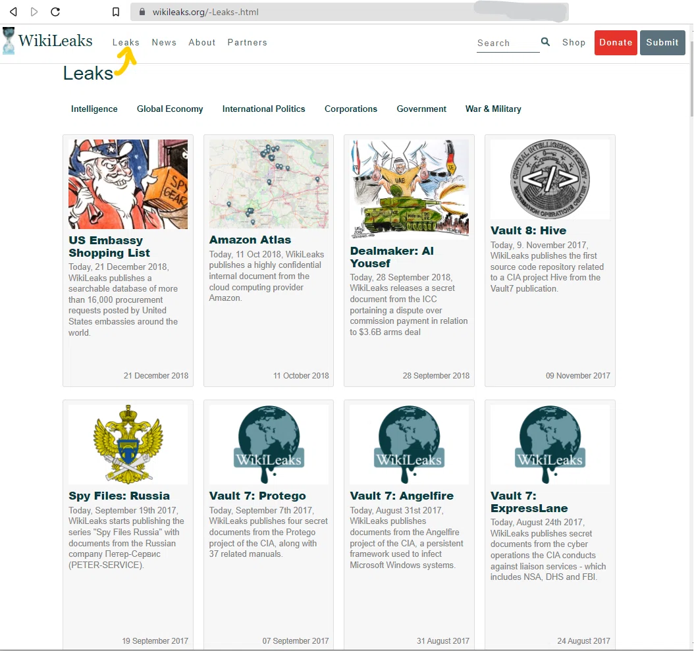Open Spy Files: Russia headline link
Screen dimensions: 694x651
[x=119, y=496]
